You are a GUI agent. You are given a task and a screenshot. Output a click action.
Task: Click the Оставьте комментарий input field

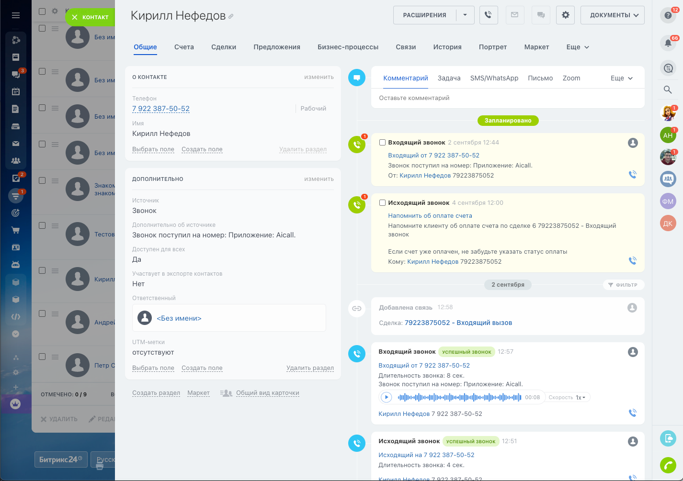[x=508, y=98]
